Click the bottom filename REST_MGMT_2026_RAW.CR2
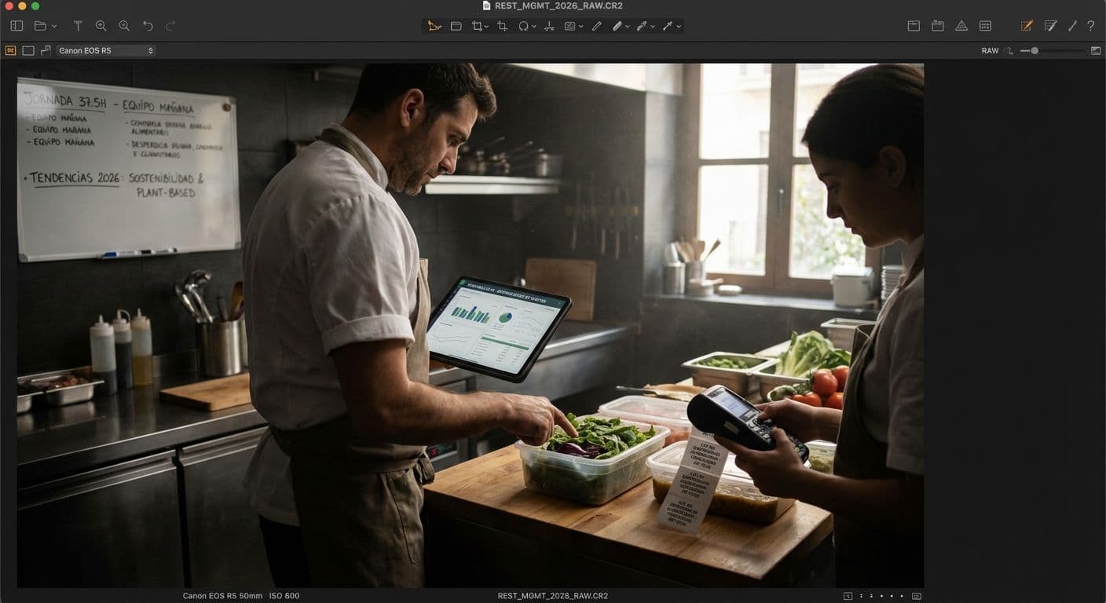The image size is (1106, 603). [x=553, y=596]
